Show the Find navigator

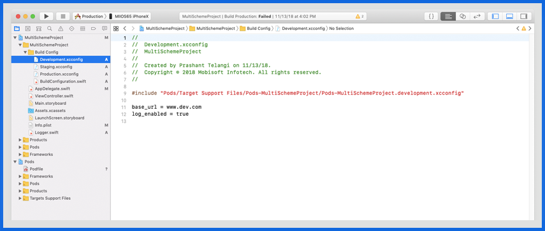[x=50, y=29]
